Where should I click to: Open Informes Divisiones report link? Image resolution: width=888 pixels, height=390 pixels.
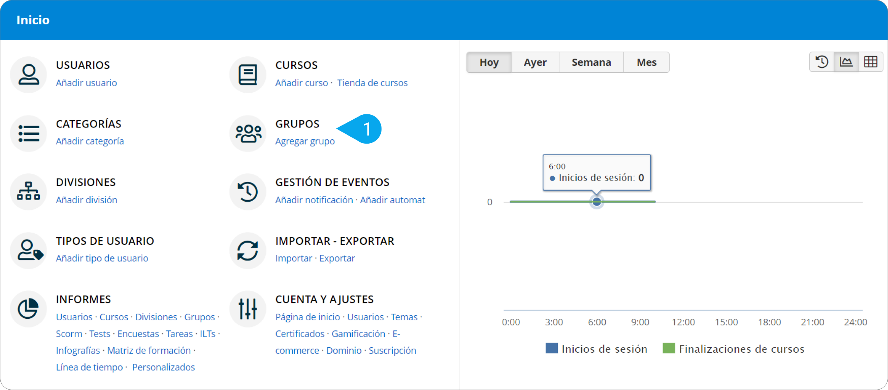tap(156, 317)
